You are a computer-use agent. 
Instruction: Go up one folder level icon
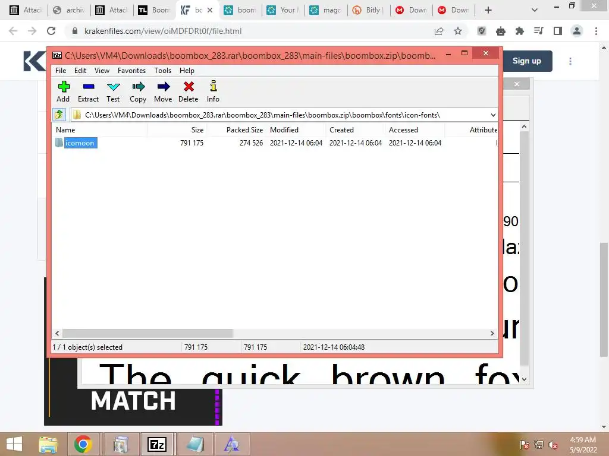coord(59,115)
